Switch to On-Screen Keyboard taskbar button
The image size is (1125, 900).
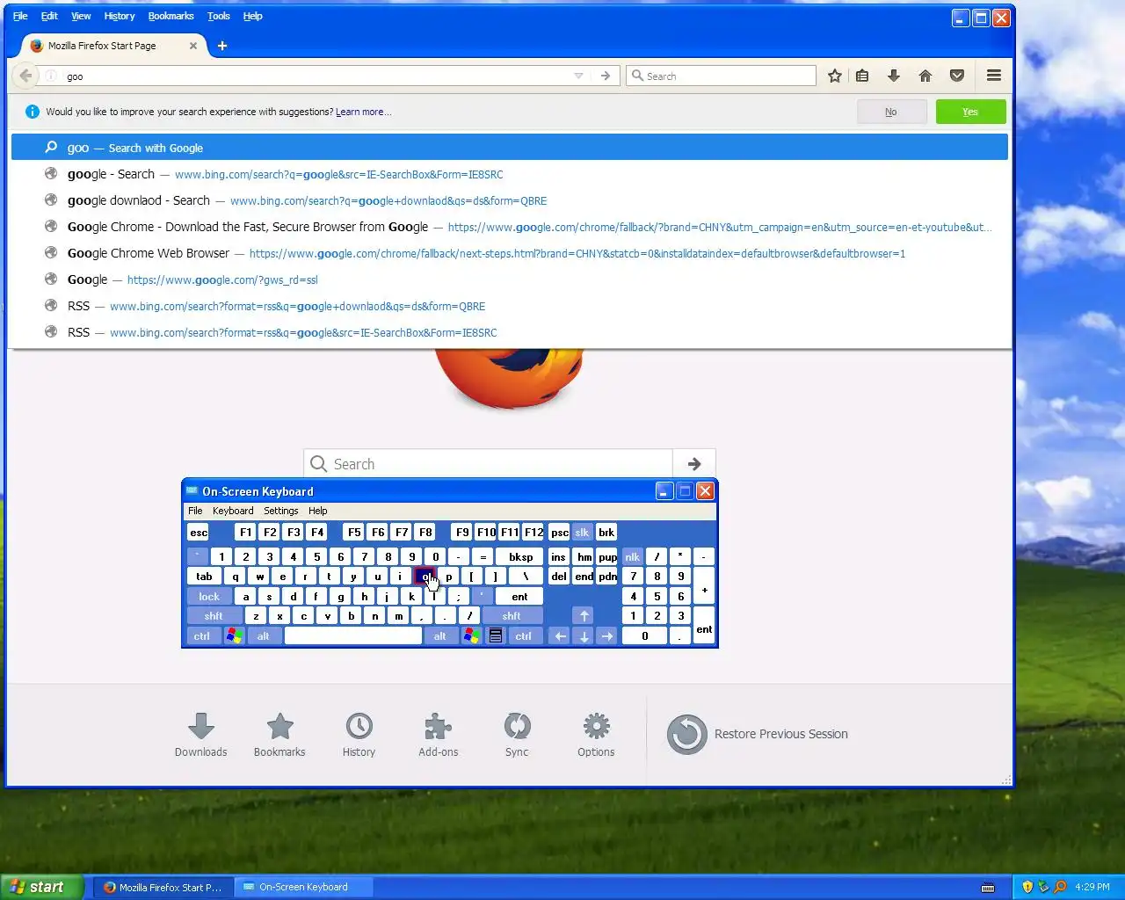(x=304, y=887)
